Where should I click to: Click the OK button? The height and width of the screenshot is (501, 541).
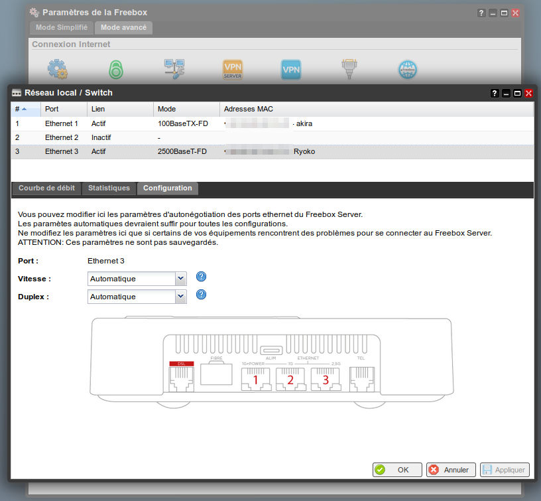(x=397, y=470)
